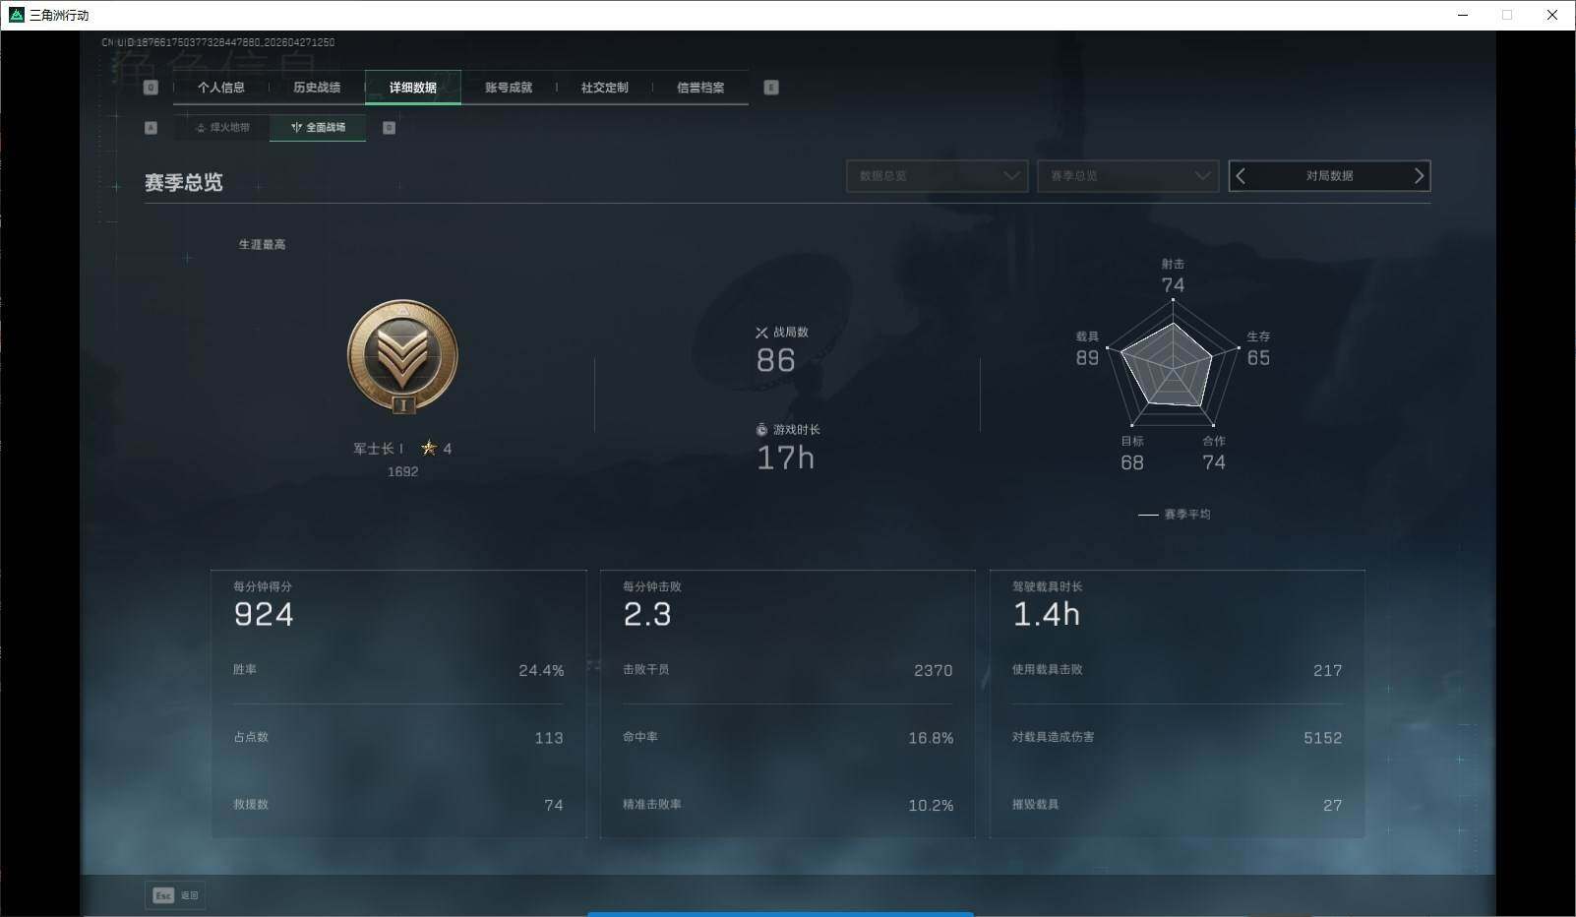1576x917 pixels.
Task: Click the 命中率 value 16.8%
Action: (x=931, y=738)
